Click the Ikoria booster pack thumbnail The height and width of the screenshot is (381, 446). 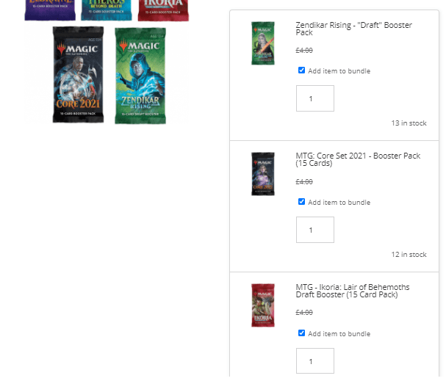[x=263, y=305]
